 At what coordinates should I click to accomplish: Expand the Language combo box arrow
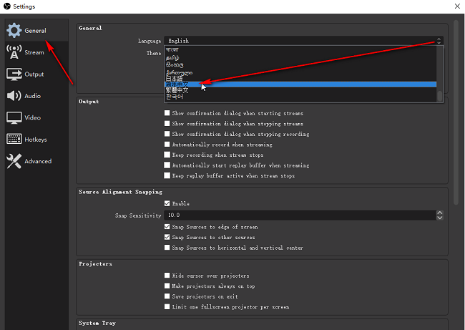439,42
